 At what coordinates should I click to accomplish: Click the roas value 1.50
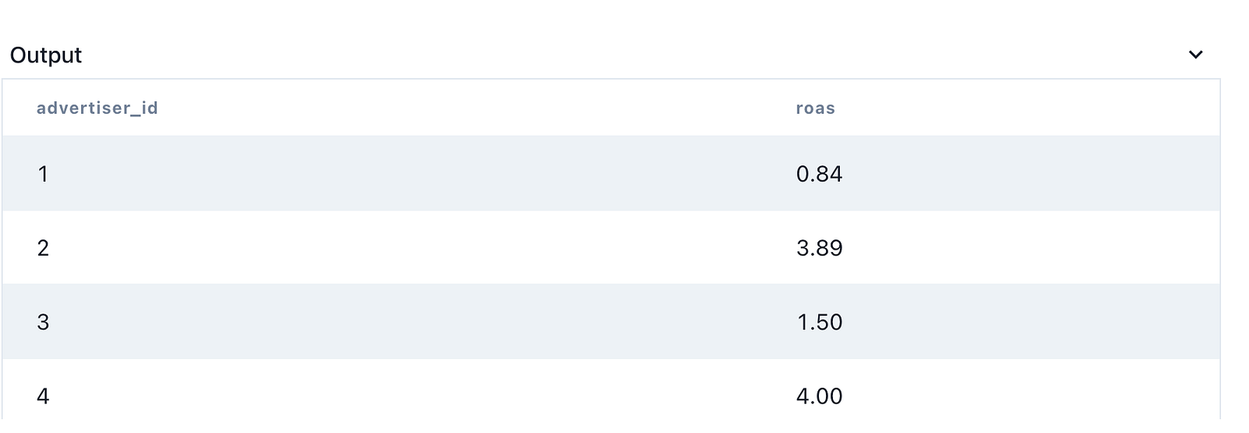pyautogui.click(x=819, y=322)
